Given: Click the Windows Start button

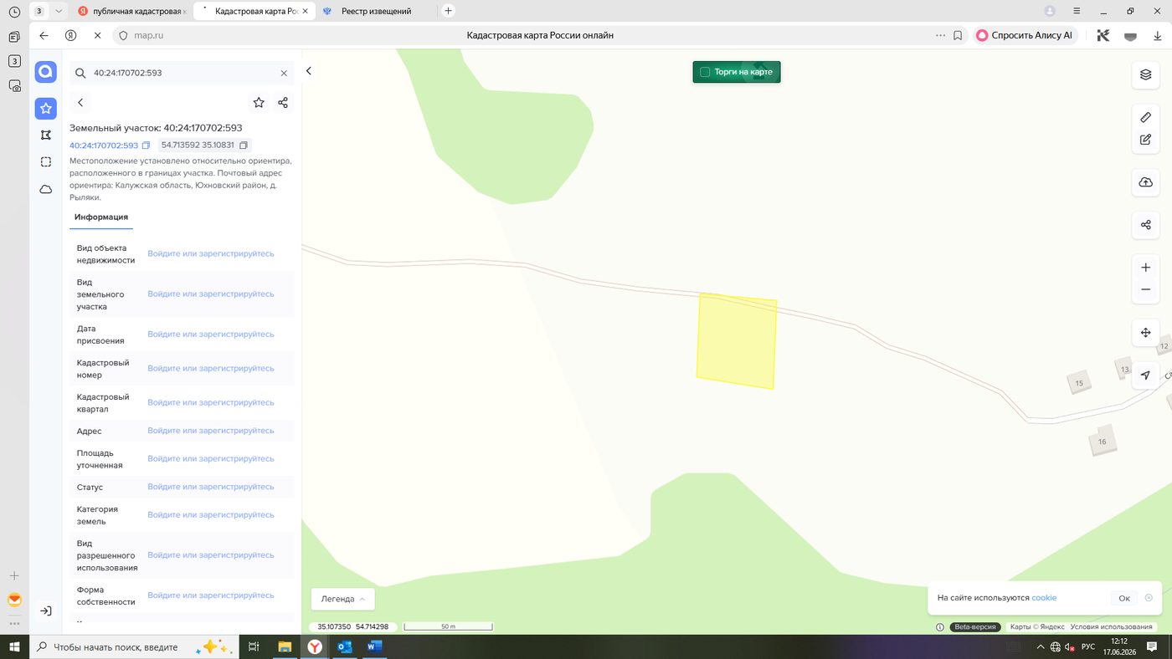Looking at the screenshot, I should (14, 646).
